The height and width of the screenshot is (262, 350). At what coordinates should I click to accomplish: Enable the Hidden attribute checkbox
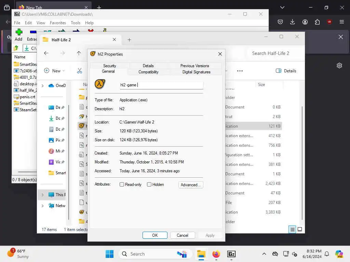tap(149, 185)
